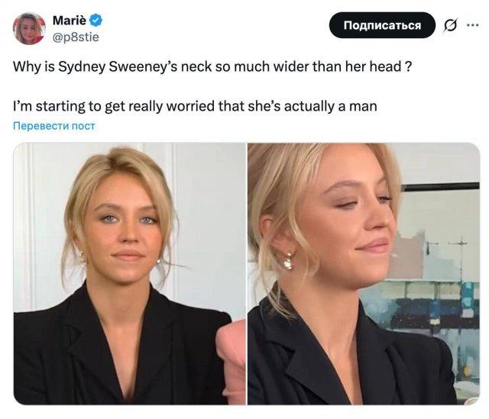The width and height of the screenshot is (489, 419).
Task: Open the three-dot more options menu
Action: [x=472, y=25]
